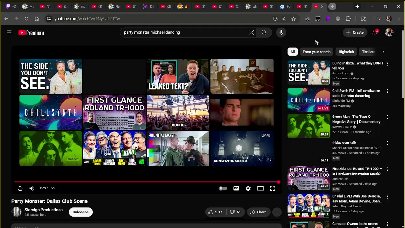Open options for ChillSynth FM video
This screenshot has height=228, width=405.
[x=388, y=91]
